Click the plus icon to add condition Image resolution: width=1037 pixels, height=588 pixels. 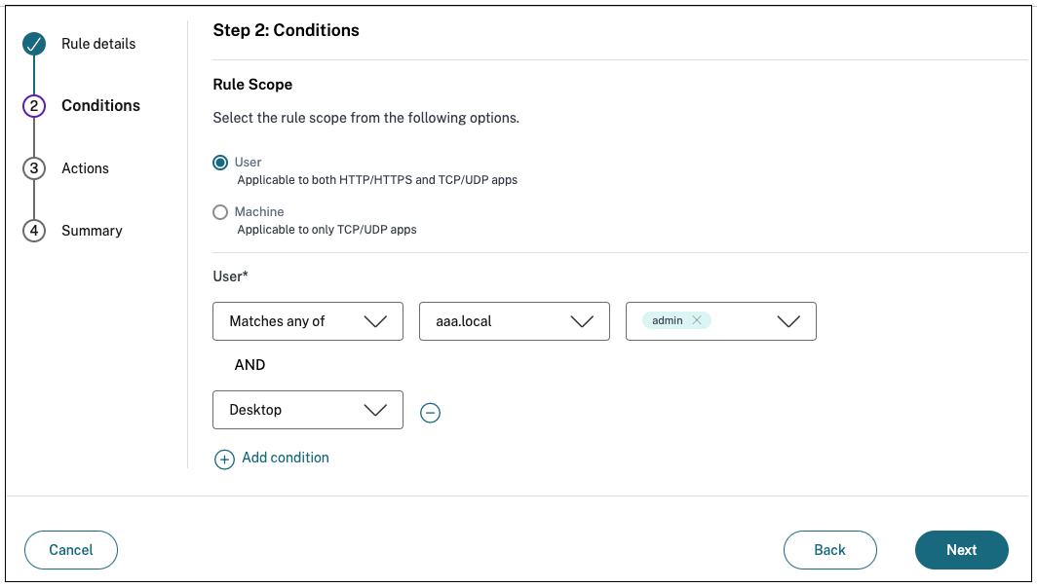[x=224, y=459]
